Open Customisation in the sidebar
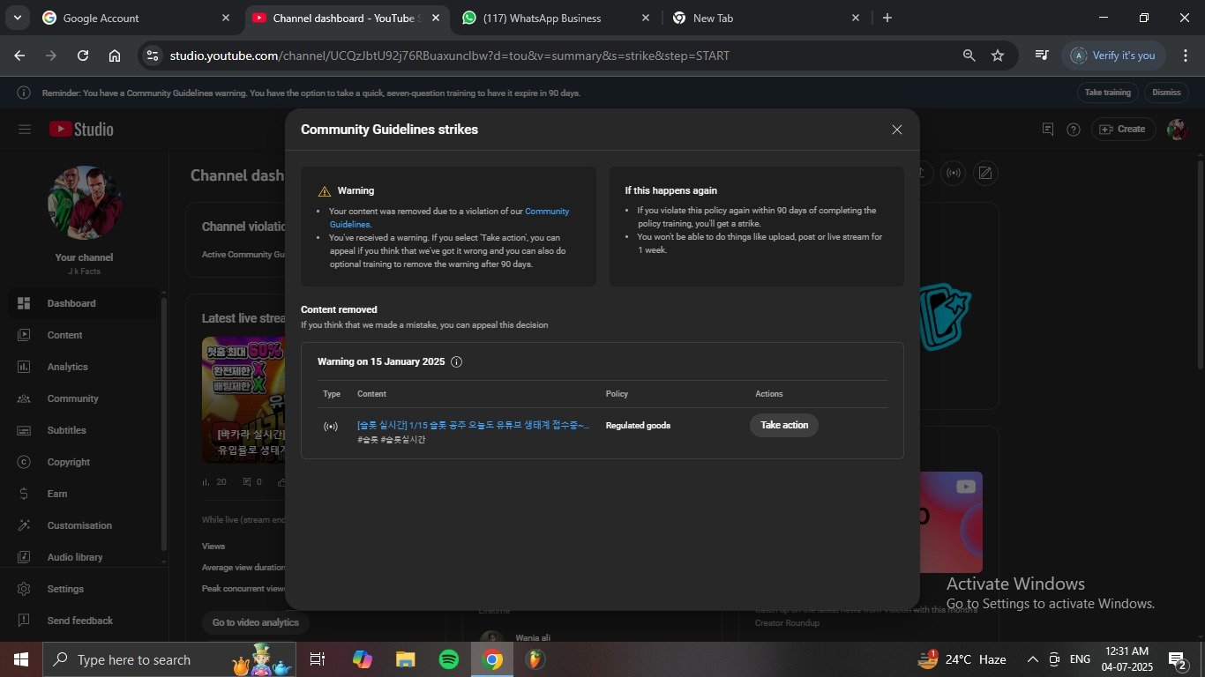The width and height of the screenshot is (1205, 677). [x=84, y=525]
